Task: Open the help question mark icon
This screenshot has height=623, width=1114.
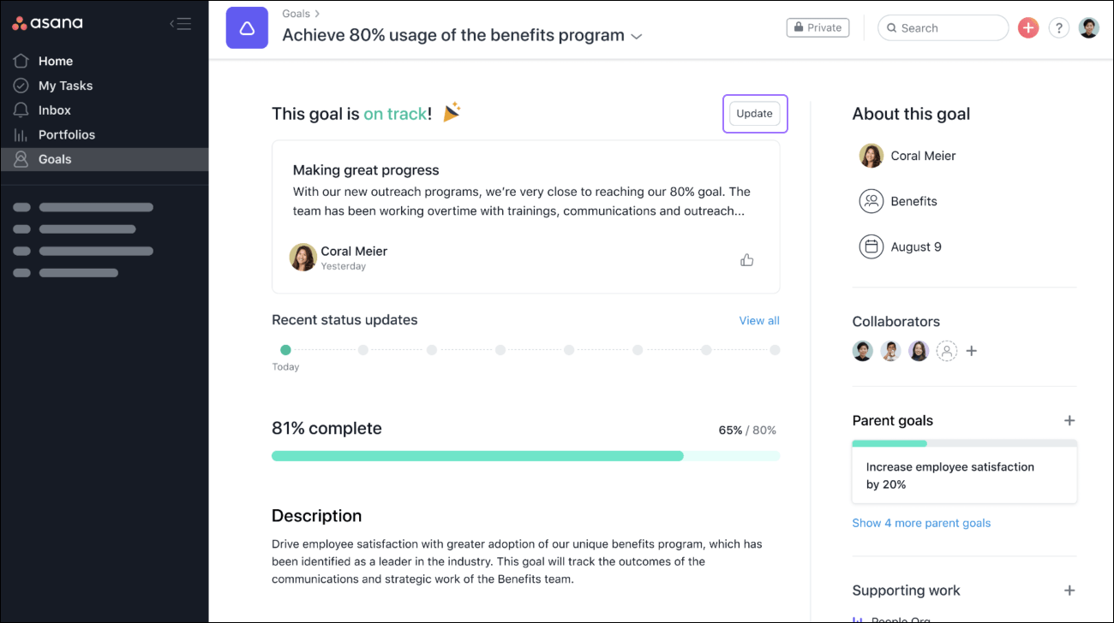Action: pos(1059,28)
